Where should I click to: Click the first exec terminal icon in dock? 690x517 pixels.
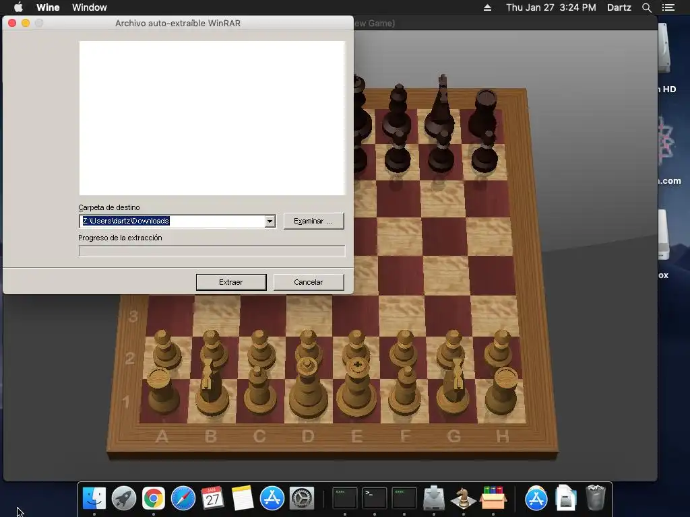[344, 498]
